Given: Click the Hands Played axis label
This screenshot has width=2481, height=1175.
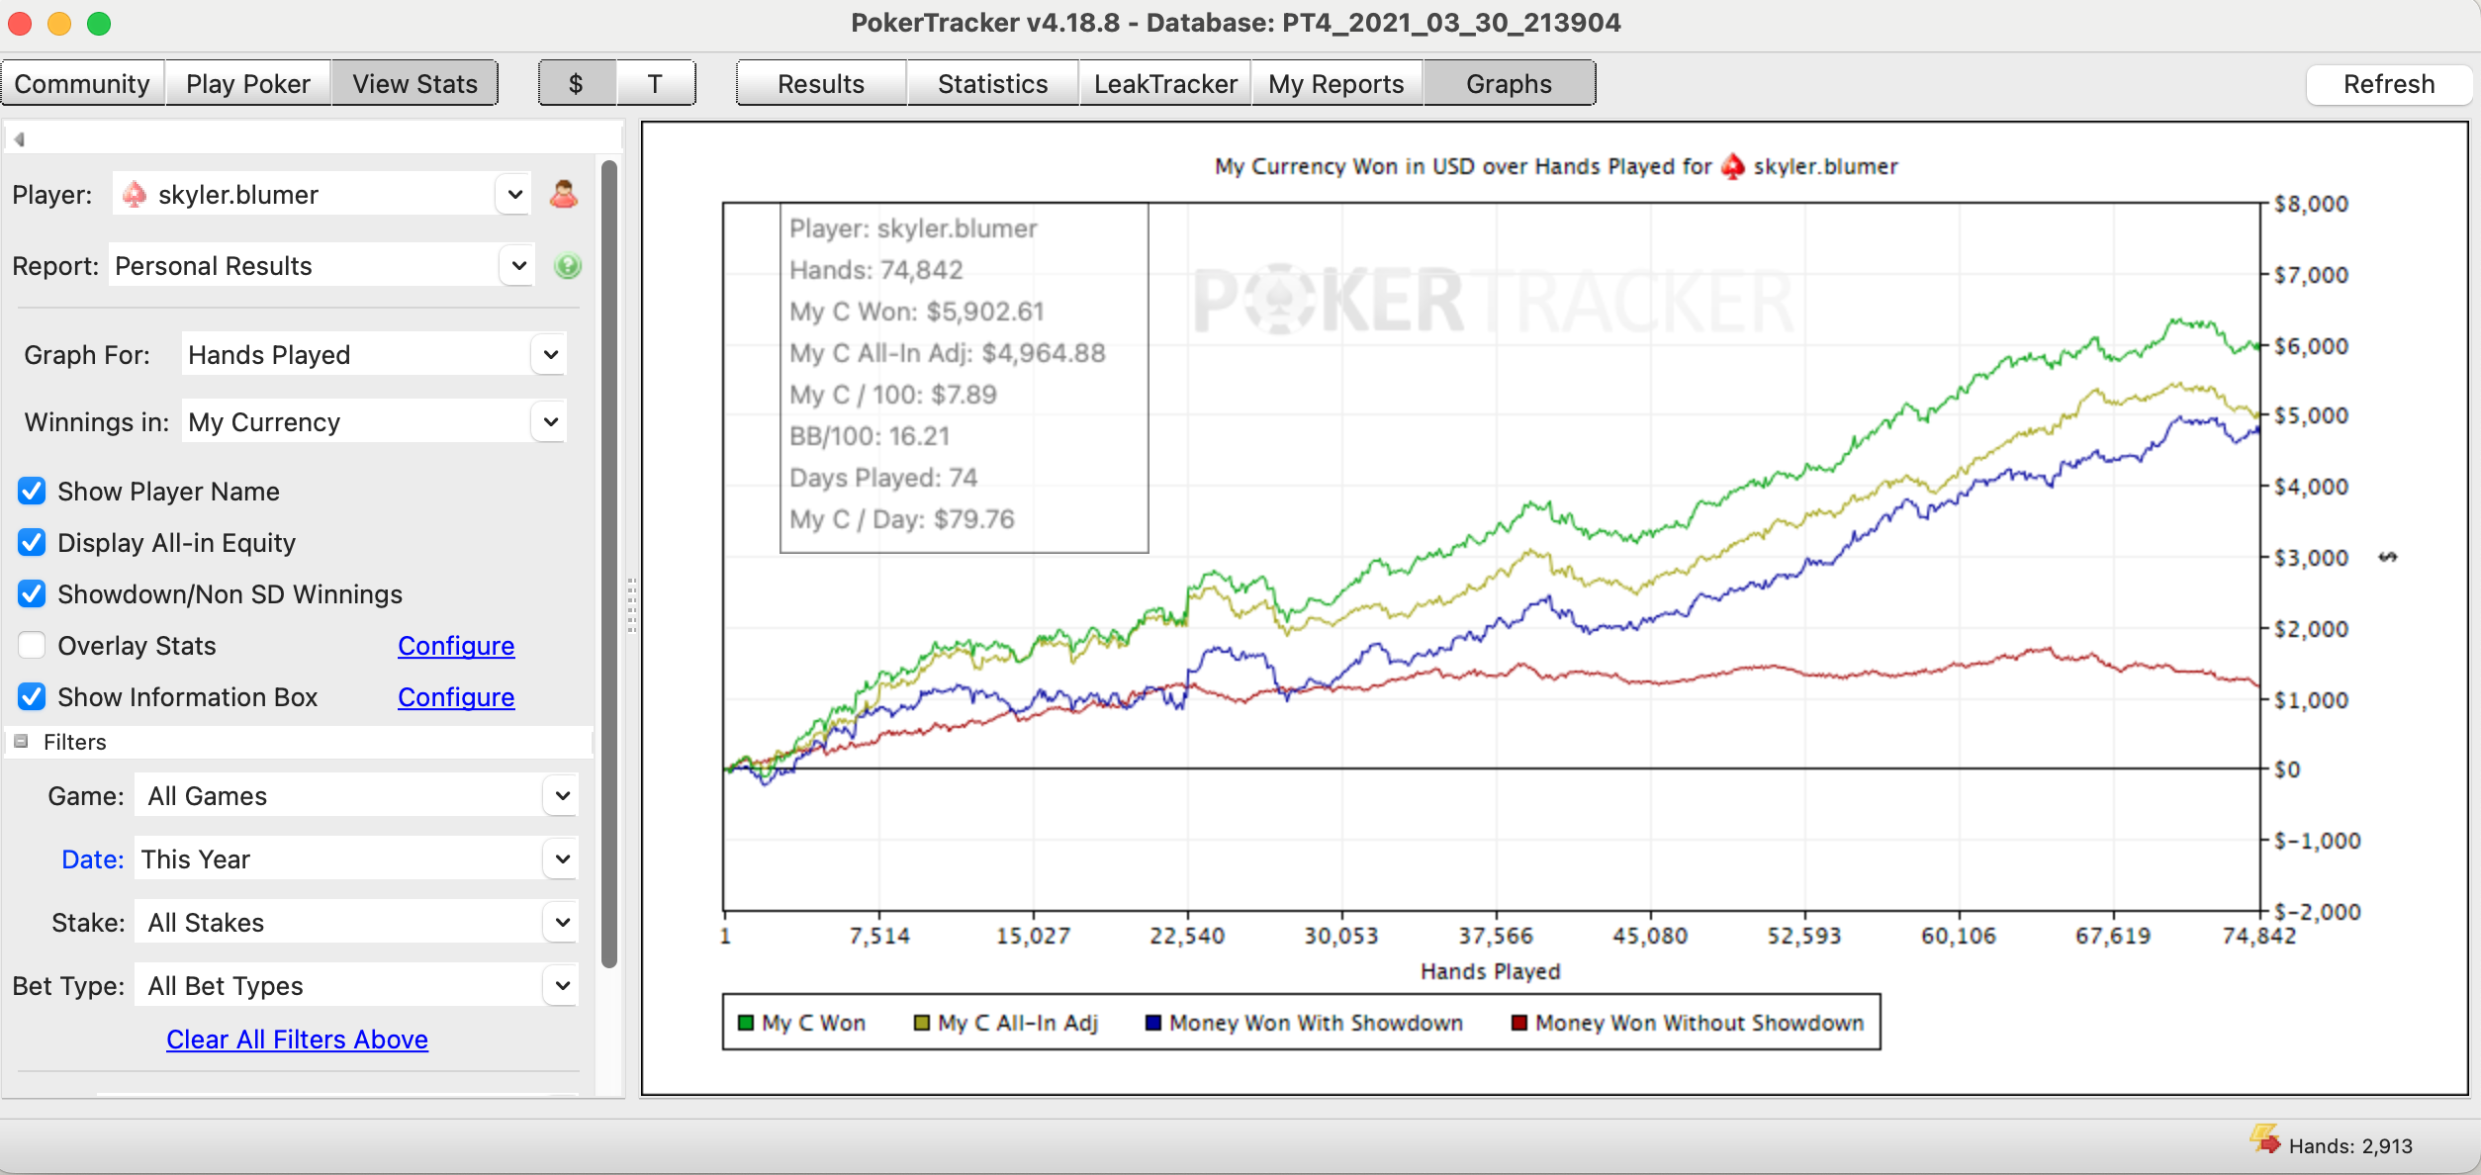Looking at the screenshot, I should point(1491,971).
